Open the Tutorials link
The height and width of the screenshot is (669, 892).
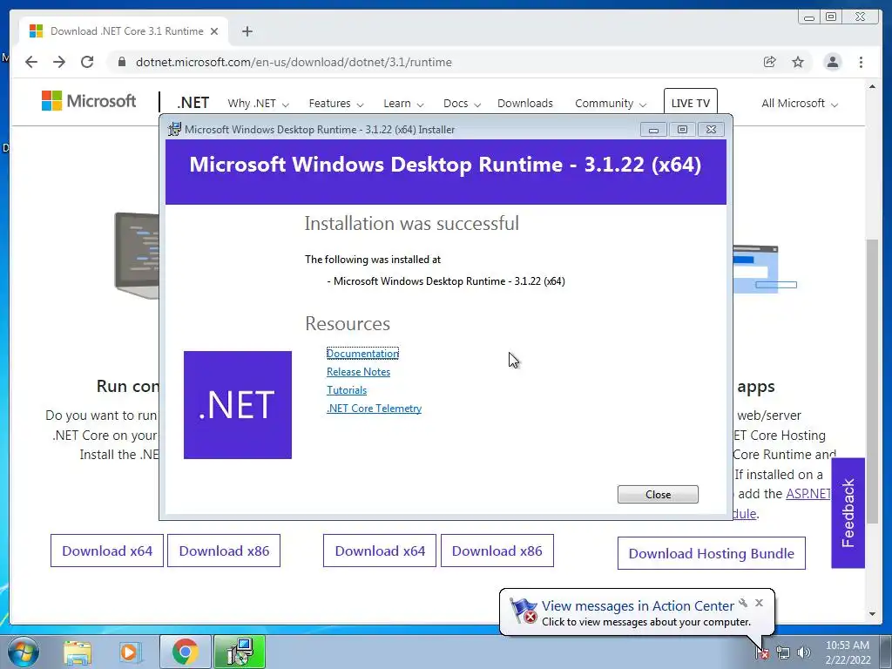click(347, 389)
